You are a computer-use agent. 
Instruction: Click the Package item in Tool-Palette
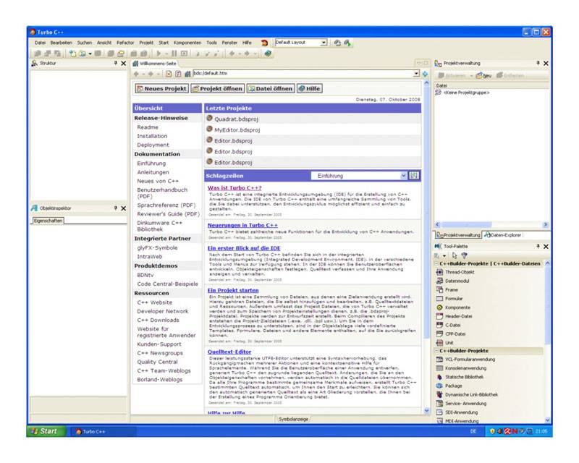(453, 386)
